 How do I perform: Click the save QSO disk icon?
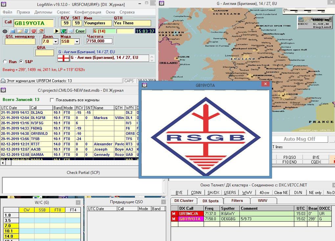[x=12, y=31]
